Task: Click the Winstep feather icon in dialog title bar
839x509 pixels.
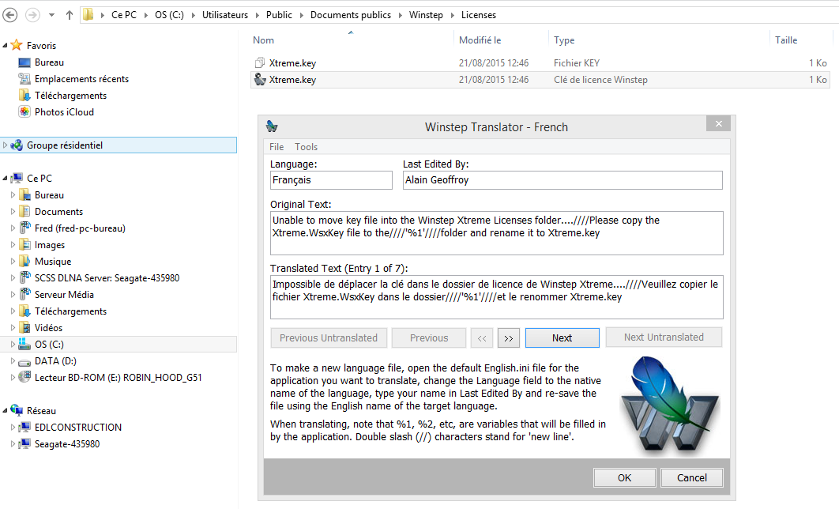Action: 272,126
